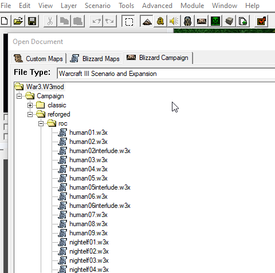Image resolution: width=275 pixels, height=273 pixels.
Task: Collapse the roc folder node
Action: 41,123
